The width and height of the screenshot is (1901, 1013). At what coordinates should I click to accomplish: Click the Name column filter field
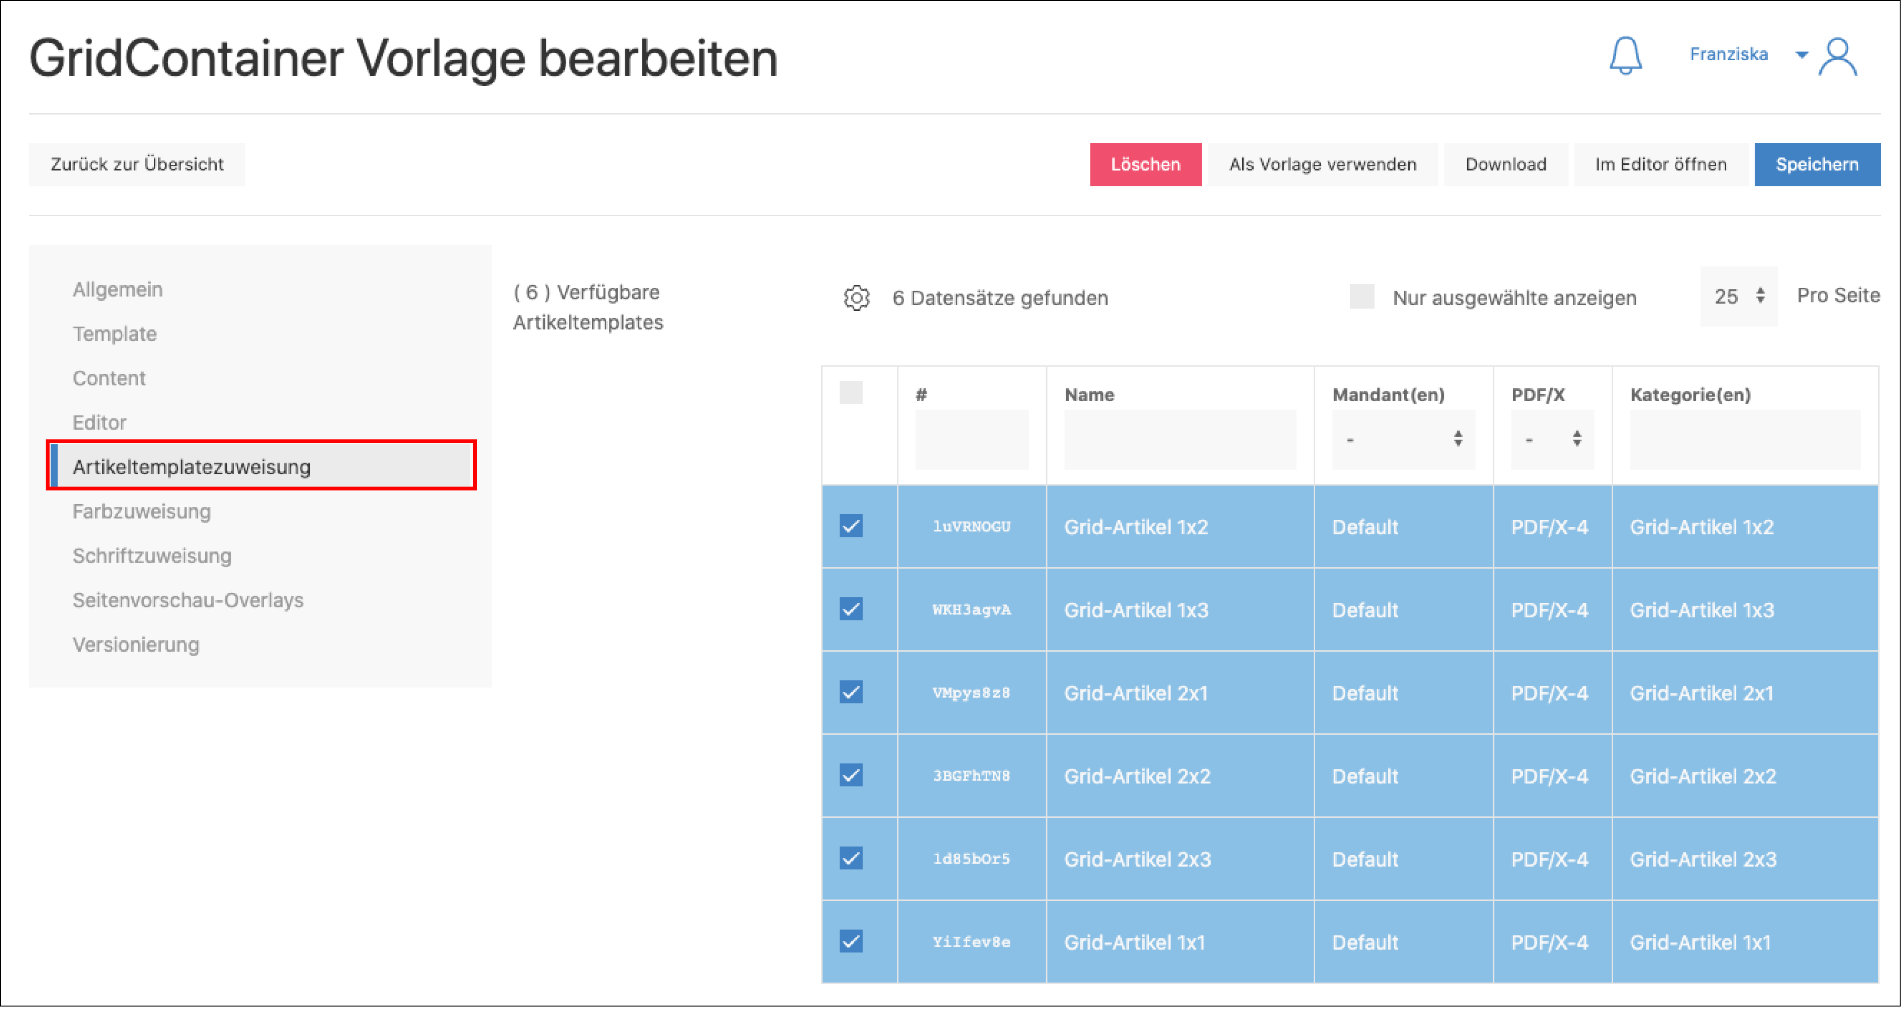pyautogui.click(x=1179, y=440)
